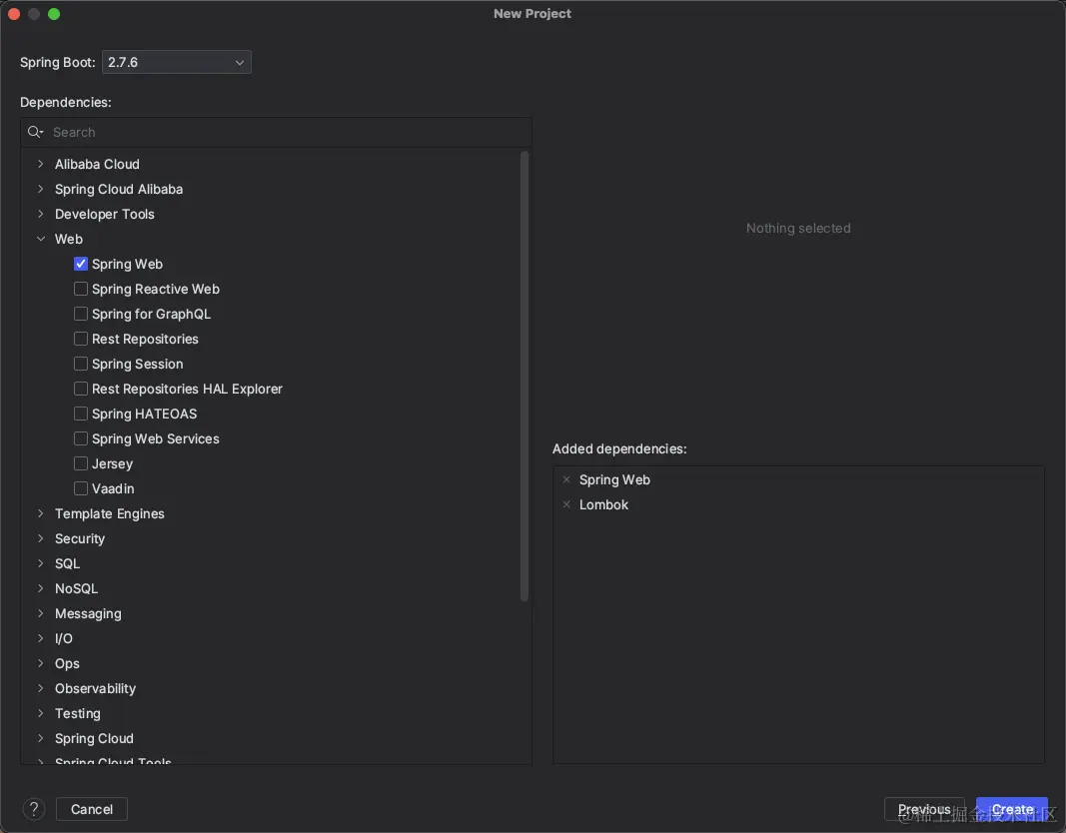Click the Cancel button
The image size is (1066, 833).
click(x=92, y=809)
